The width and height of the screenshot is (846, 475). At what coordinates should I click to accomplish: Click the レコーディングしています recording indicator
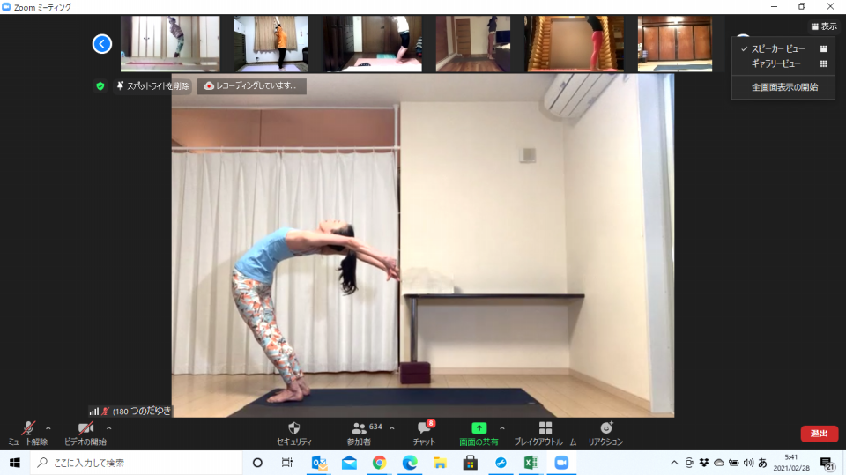point(251,85)
